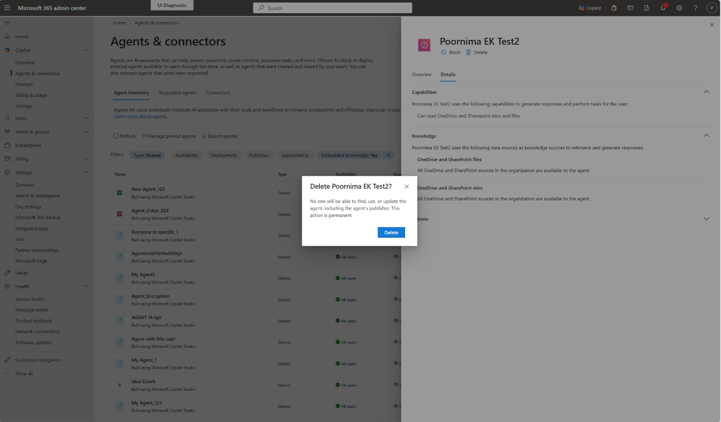
Task: Click Delete action under agent title
Action: (x=477, y=52)
